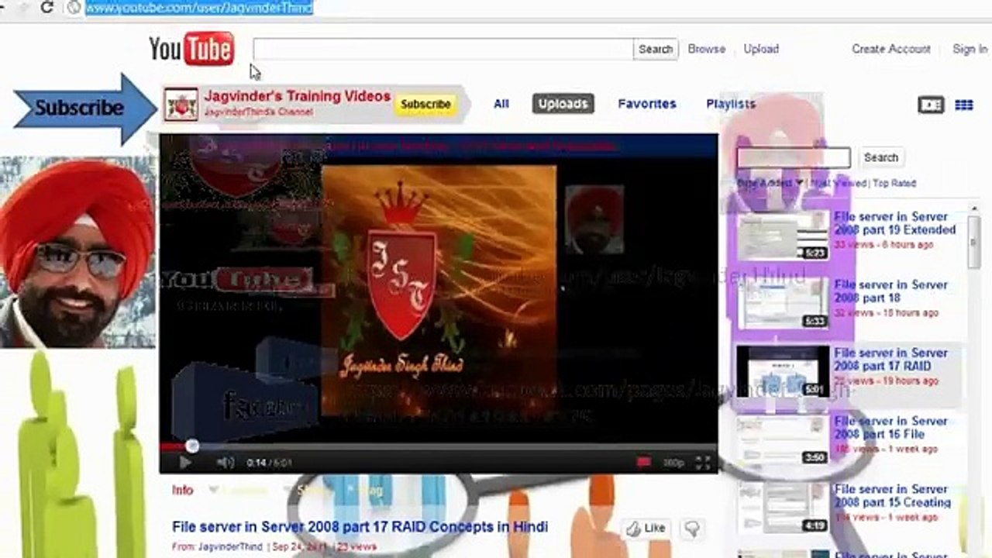This screenshot has width=992, height=558.
Task: Click the Like button under the video
Action: (646, 529)
